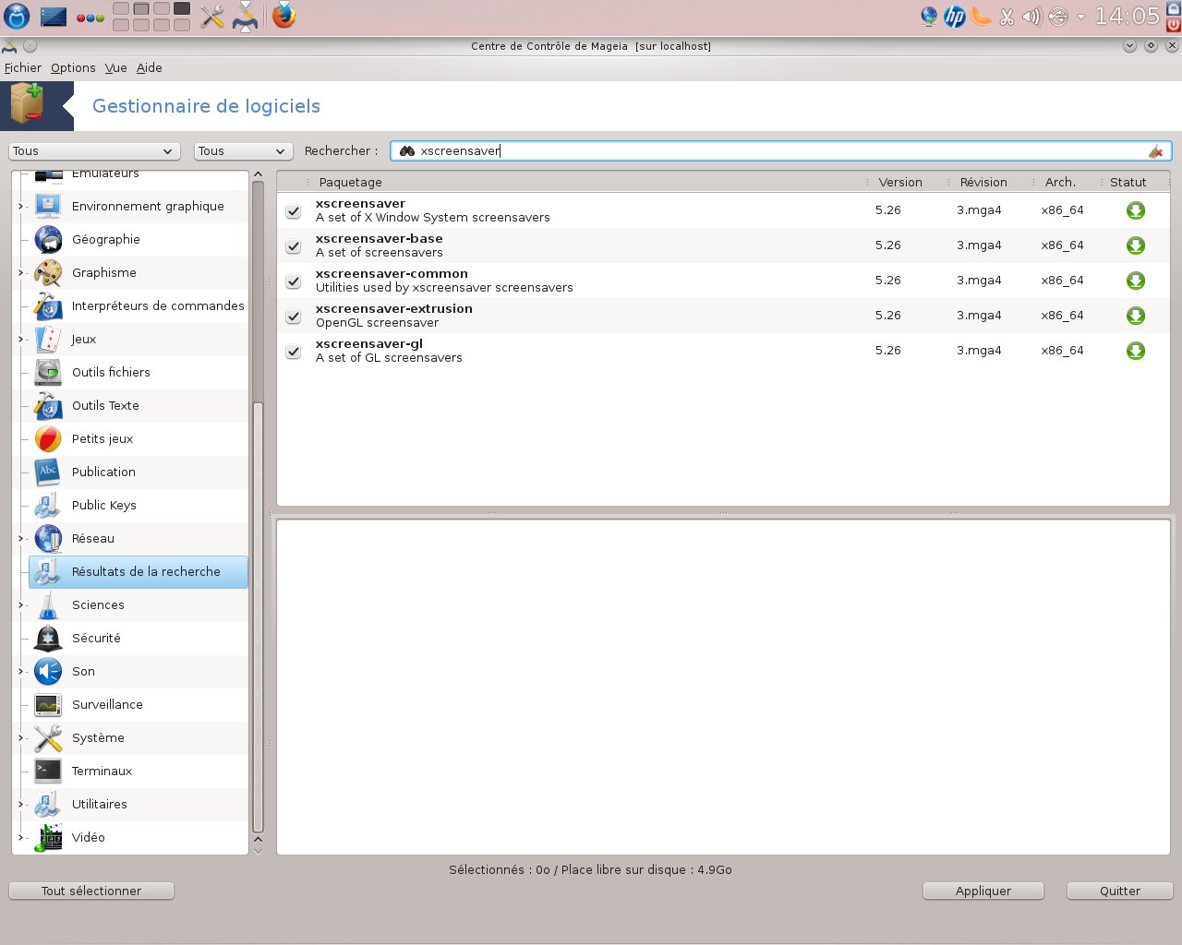Screen dimensions: 1182x945
Task: Expand the Jeux category
Action: point(21,340)
